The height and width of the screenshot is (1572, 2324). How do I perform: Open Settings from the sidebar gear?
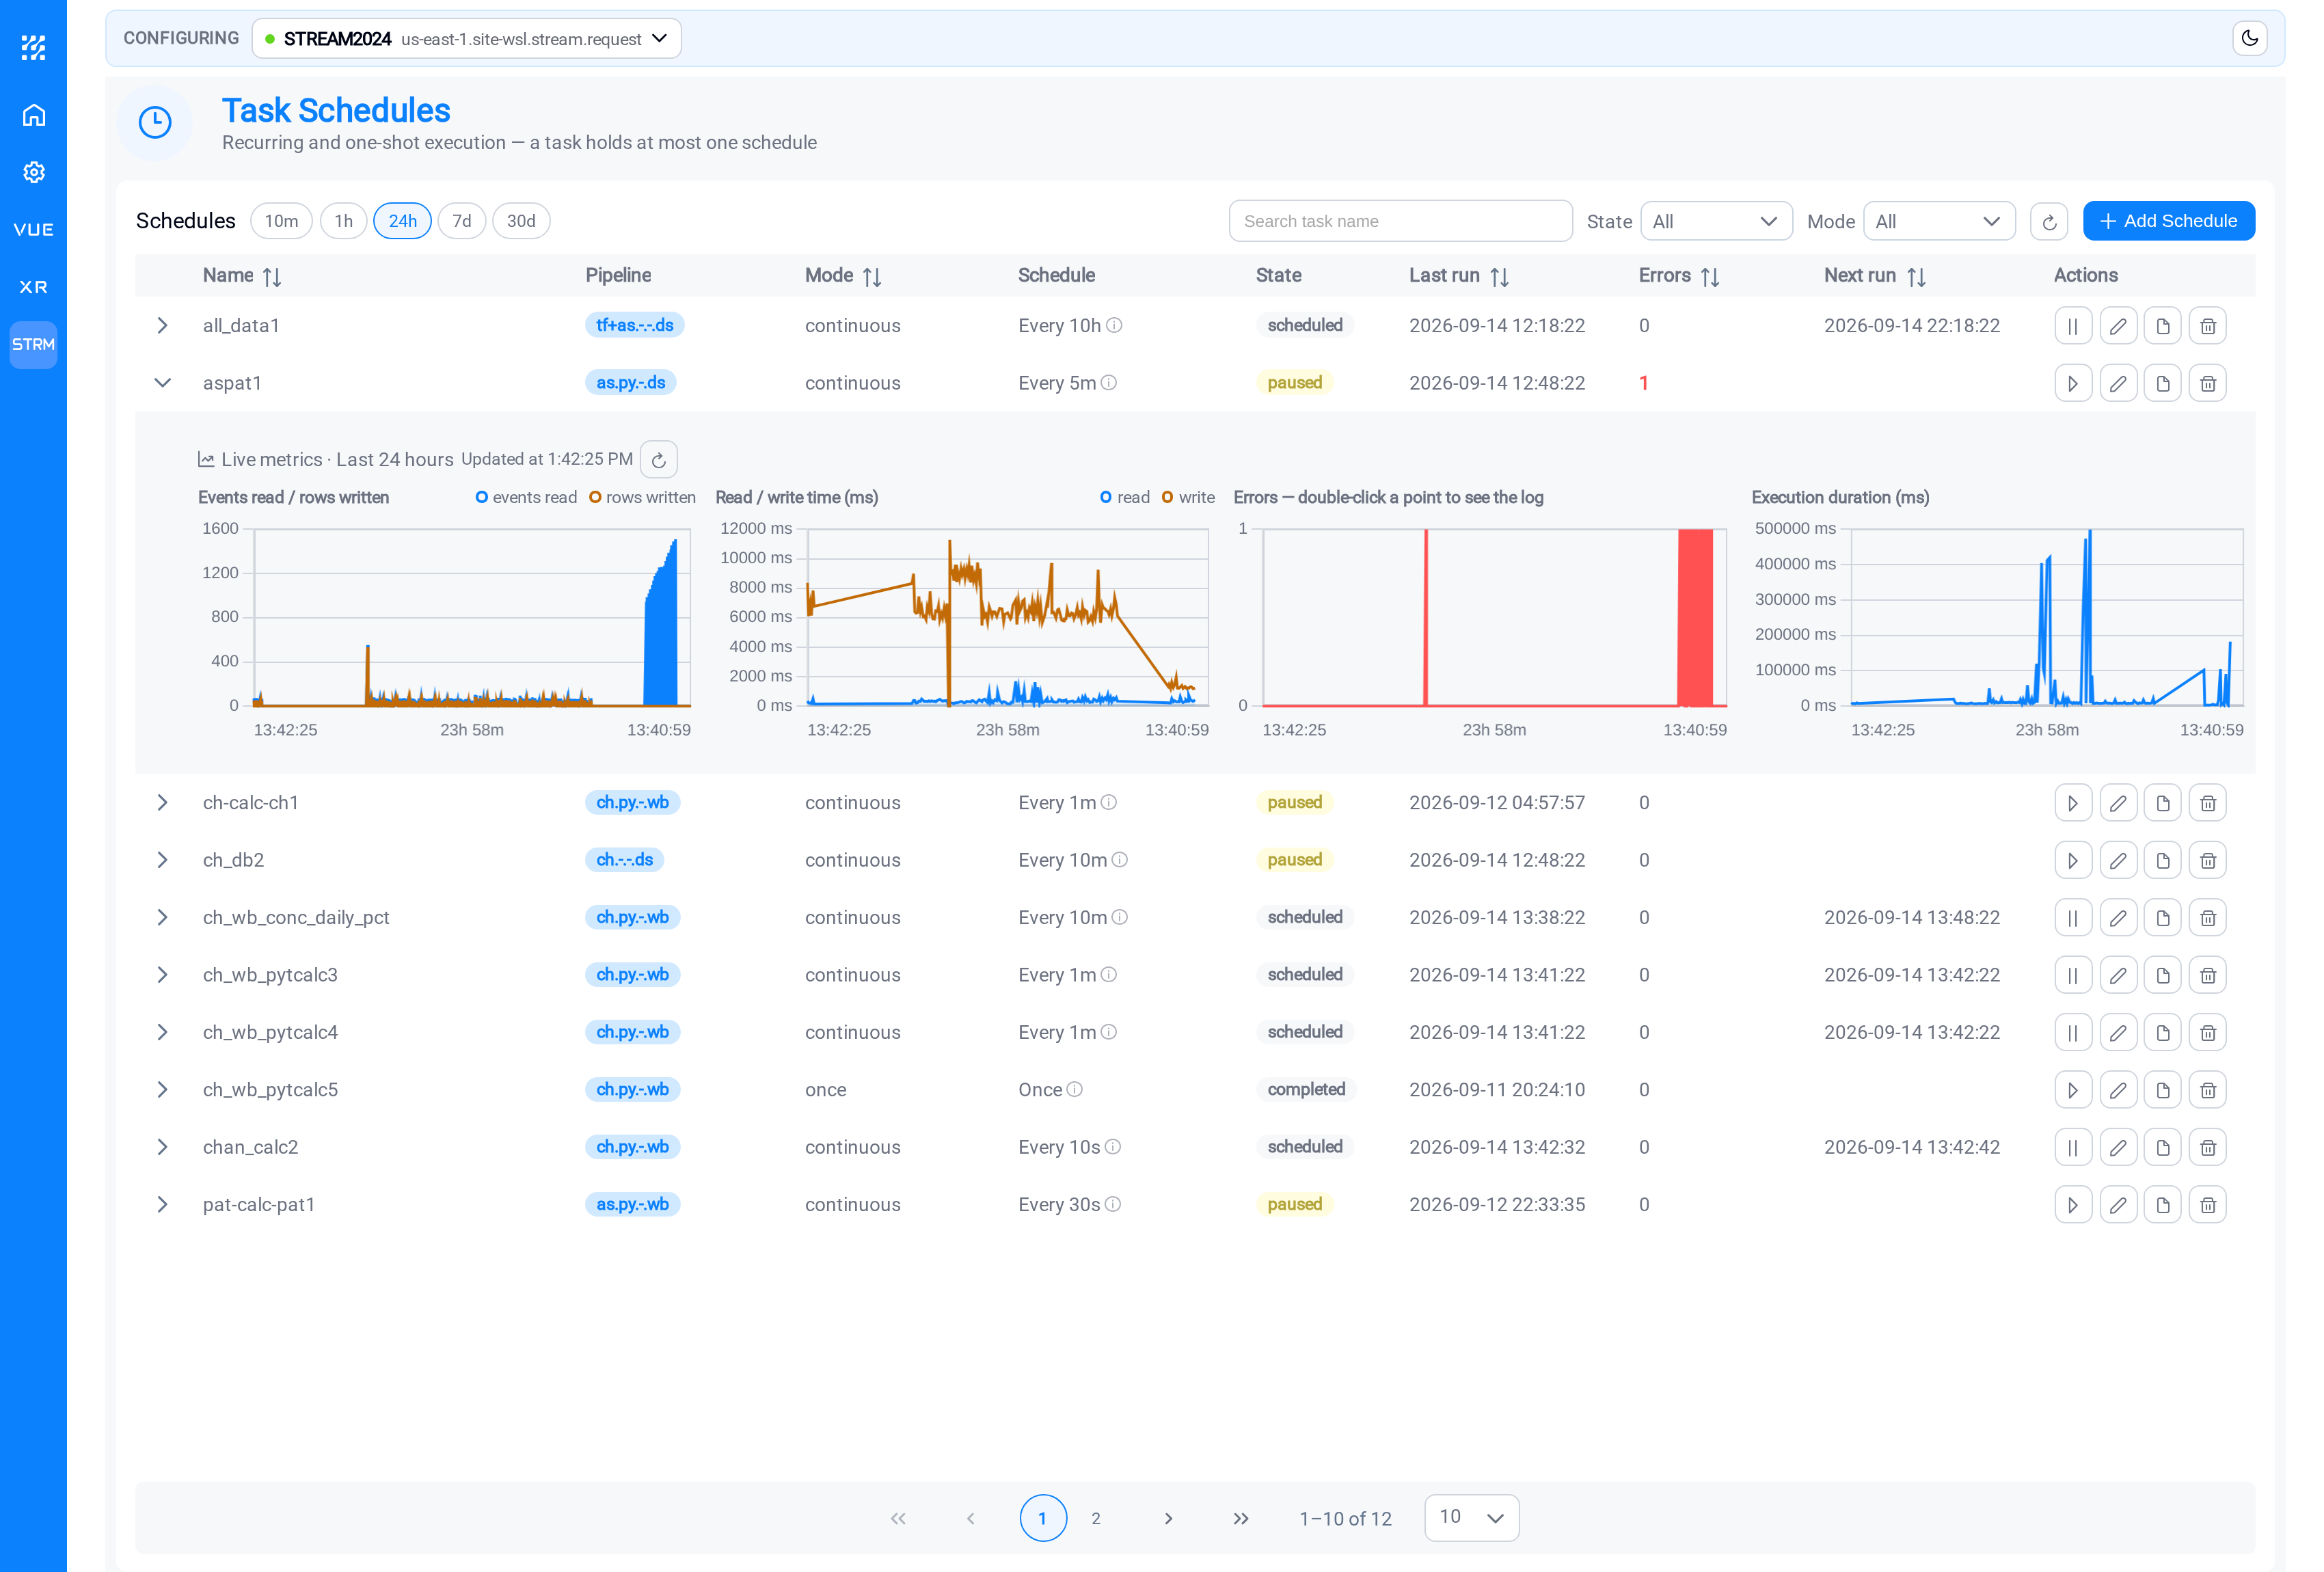tap(34, 172)
